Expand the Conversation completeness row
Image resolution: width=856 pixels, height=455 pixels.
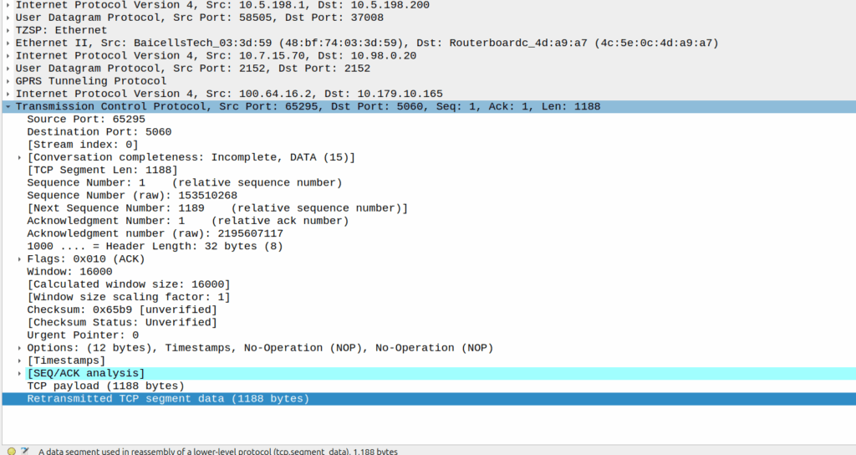coord(20,157)
